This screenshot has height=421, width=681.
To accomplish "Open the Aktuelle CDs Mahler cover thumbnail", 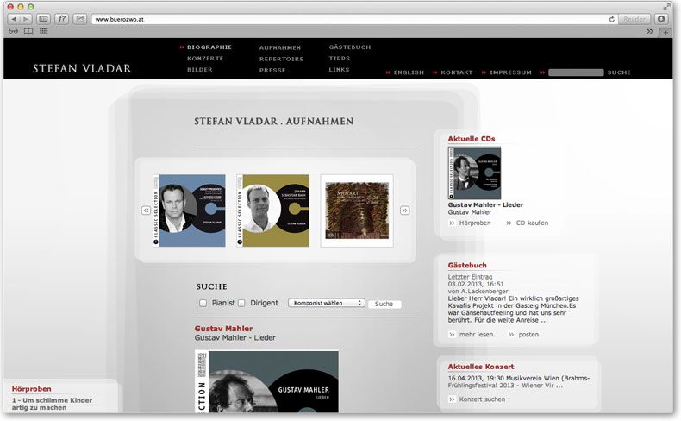I will click(x=474, y=173).
